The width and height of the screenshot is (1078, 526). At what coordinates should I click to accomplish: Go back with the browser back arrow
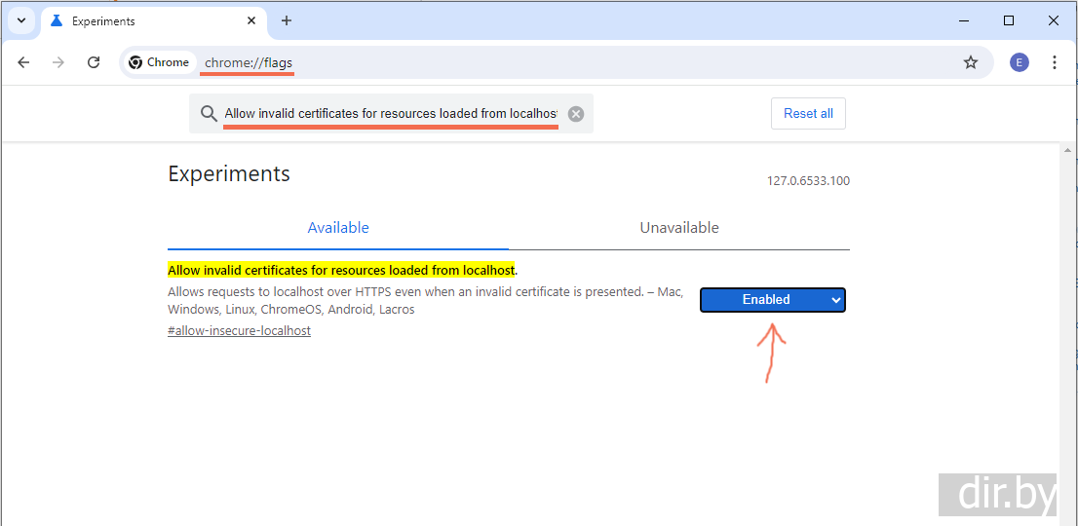point(24,62)
